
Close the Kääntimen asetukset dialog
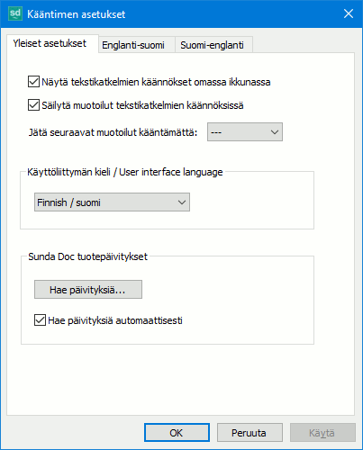click(x=349, y=13)
